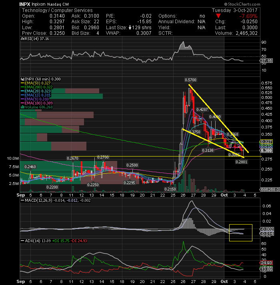This screenshot has height=285, width=280.
Task: Click the down arrow beside Last Size
Action: tap(130, 28)
